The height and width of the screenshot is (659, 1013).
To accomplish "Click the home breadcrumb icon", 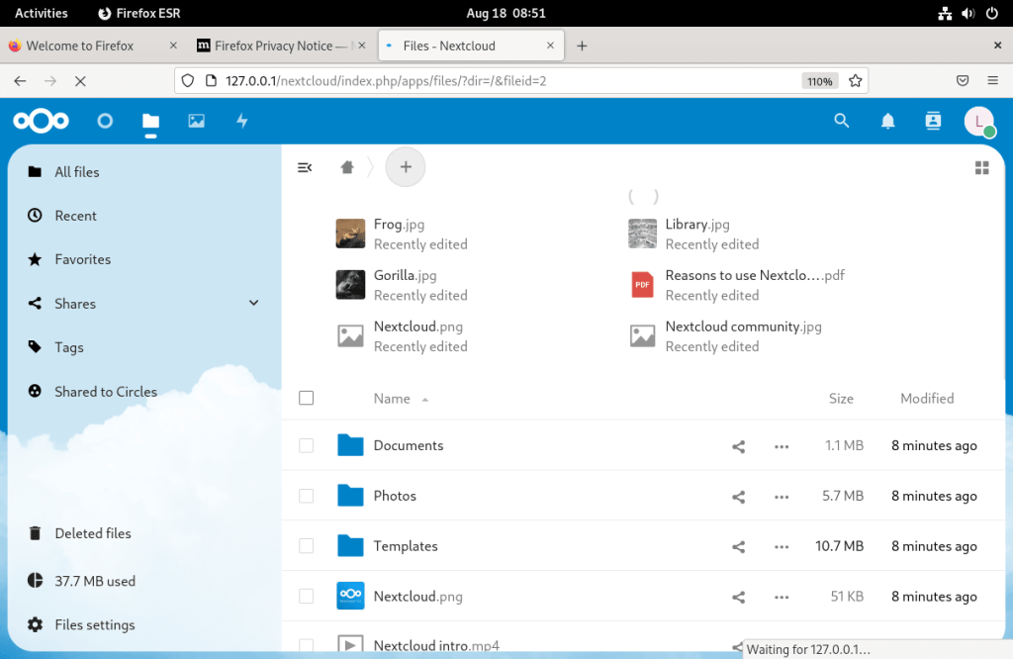I will 346,166.
